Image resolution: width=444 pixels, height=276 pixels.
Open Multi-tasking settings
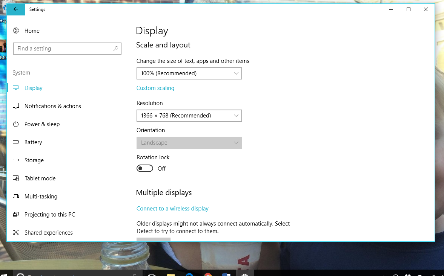click(41, 196)
